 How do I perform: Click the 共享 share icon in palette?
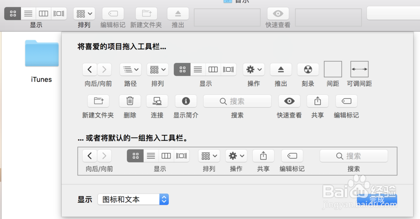318,101
